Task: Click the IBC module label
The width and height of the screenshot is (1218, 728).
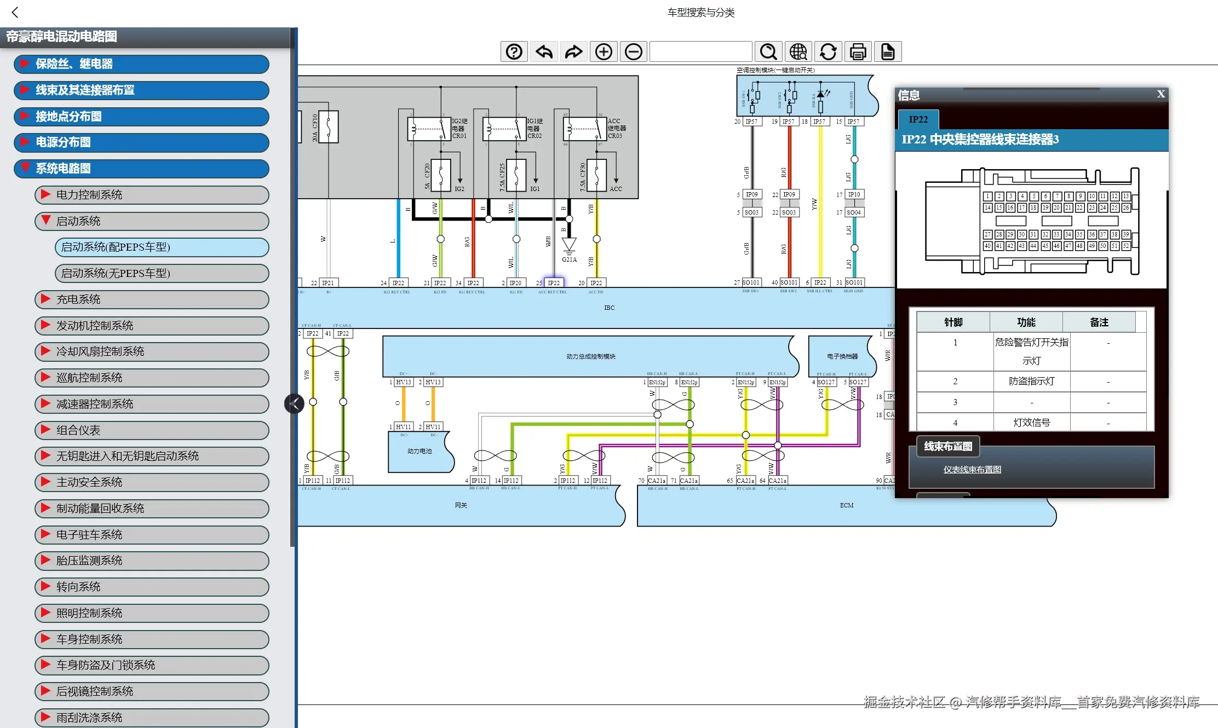Action: (609, 308)
